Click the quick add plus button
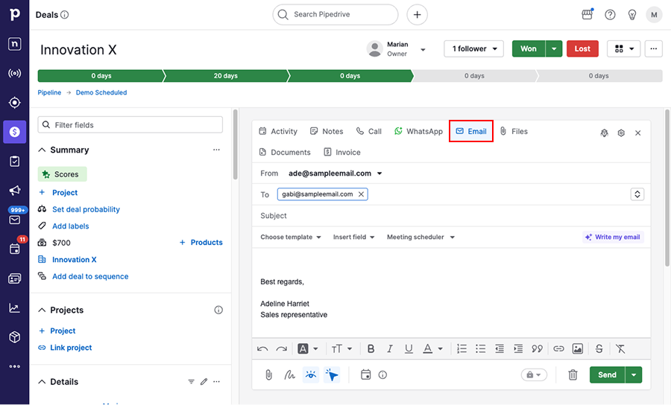 (x=418, y=15)
